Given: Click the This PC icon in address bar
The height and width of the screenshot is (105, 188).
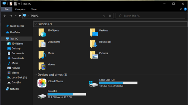Looking at the screenshot, I should (x=25, y=16).
